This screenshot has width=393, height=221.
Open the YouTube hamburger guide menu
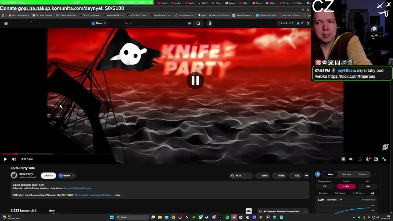pos(6,23)
